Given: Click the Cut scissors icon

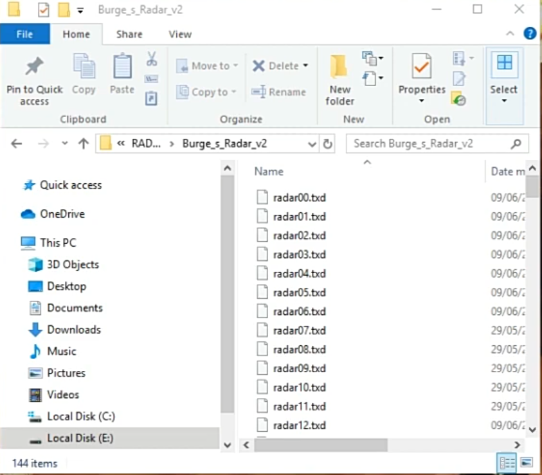Looking at the screenshot, I should pos(151,58).
